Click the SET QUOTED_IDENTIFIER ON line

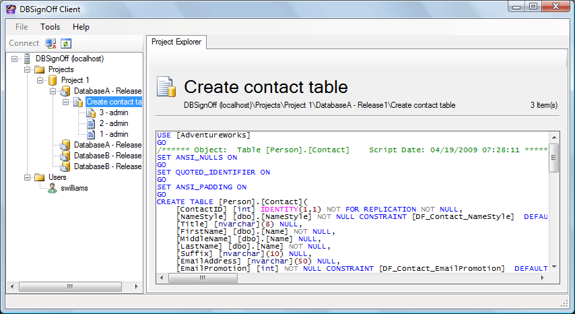pos(213,172)
